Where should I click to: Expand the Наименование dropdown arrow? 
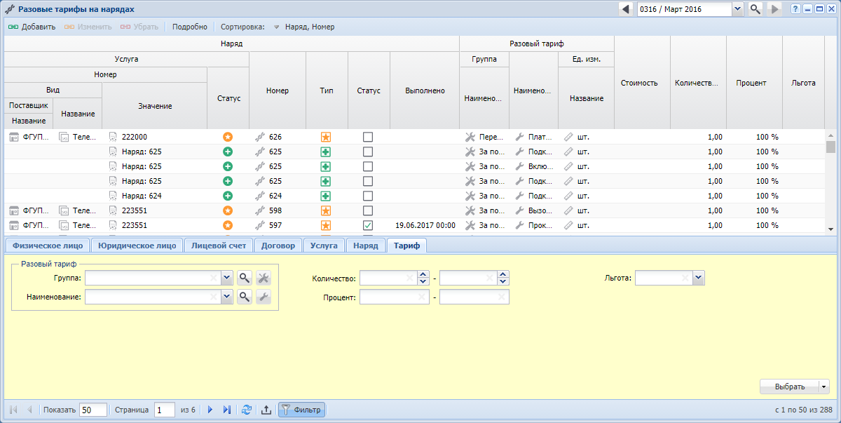[226, 297]
